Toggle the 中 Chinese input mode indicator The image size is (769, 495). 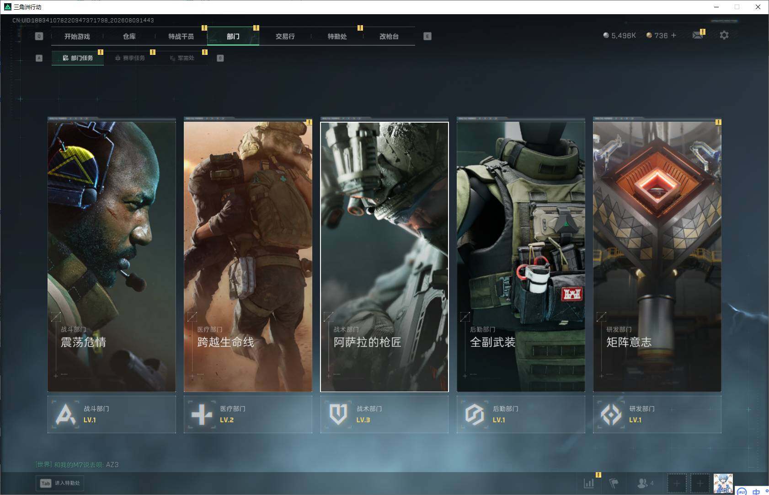[x=756, y=492]
